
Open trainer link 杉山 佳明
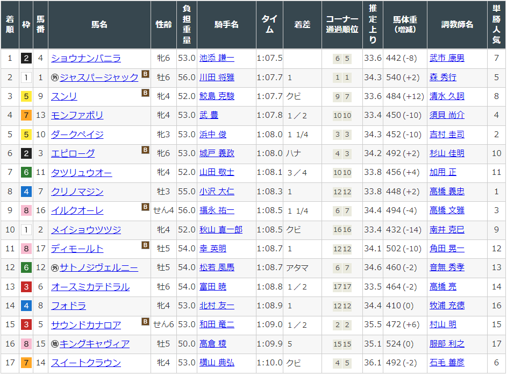click(x=447, y=153)
